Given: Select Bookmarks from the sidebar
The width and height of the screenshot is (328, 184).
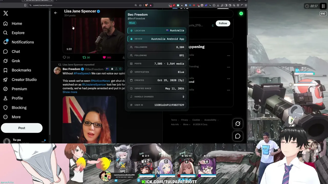Looking at the screenshot, I should [x=22, y=70].
